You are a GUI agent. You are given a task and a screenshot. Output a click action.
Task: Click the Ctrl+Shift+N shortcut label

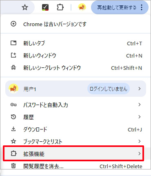(x=127, y=68)
